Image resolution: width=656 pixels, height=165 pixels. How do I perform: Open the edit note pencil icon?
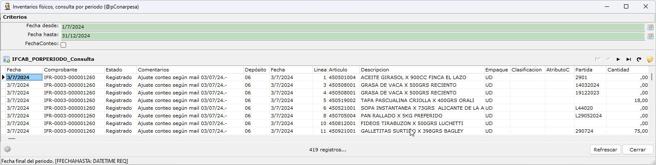point(650,60)
